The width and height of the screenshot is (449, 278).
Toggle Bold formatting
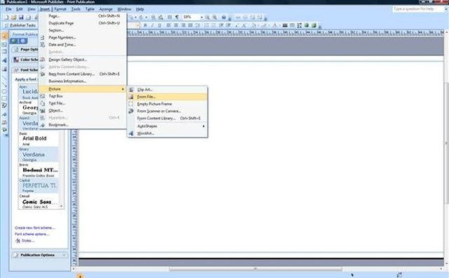coord(145,25)
